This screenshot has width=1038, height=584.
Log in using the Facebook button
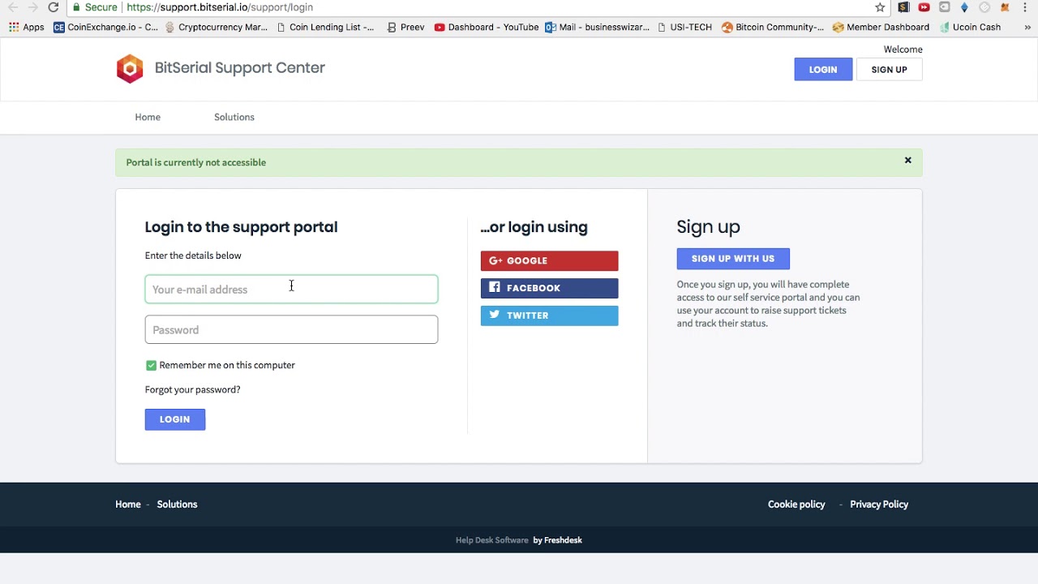549,288
